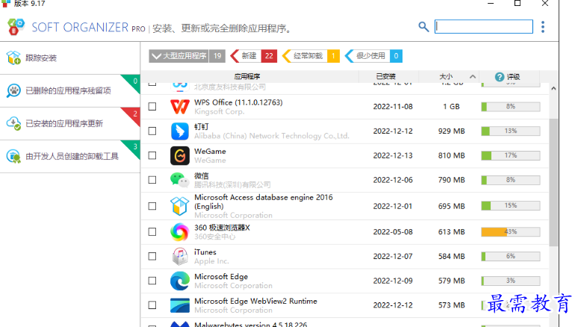Open 由开发人员创建的卸载工具 section
Image resolution: width=578 pixels, height=327 pixels.
coord(70,156)
